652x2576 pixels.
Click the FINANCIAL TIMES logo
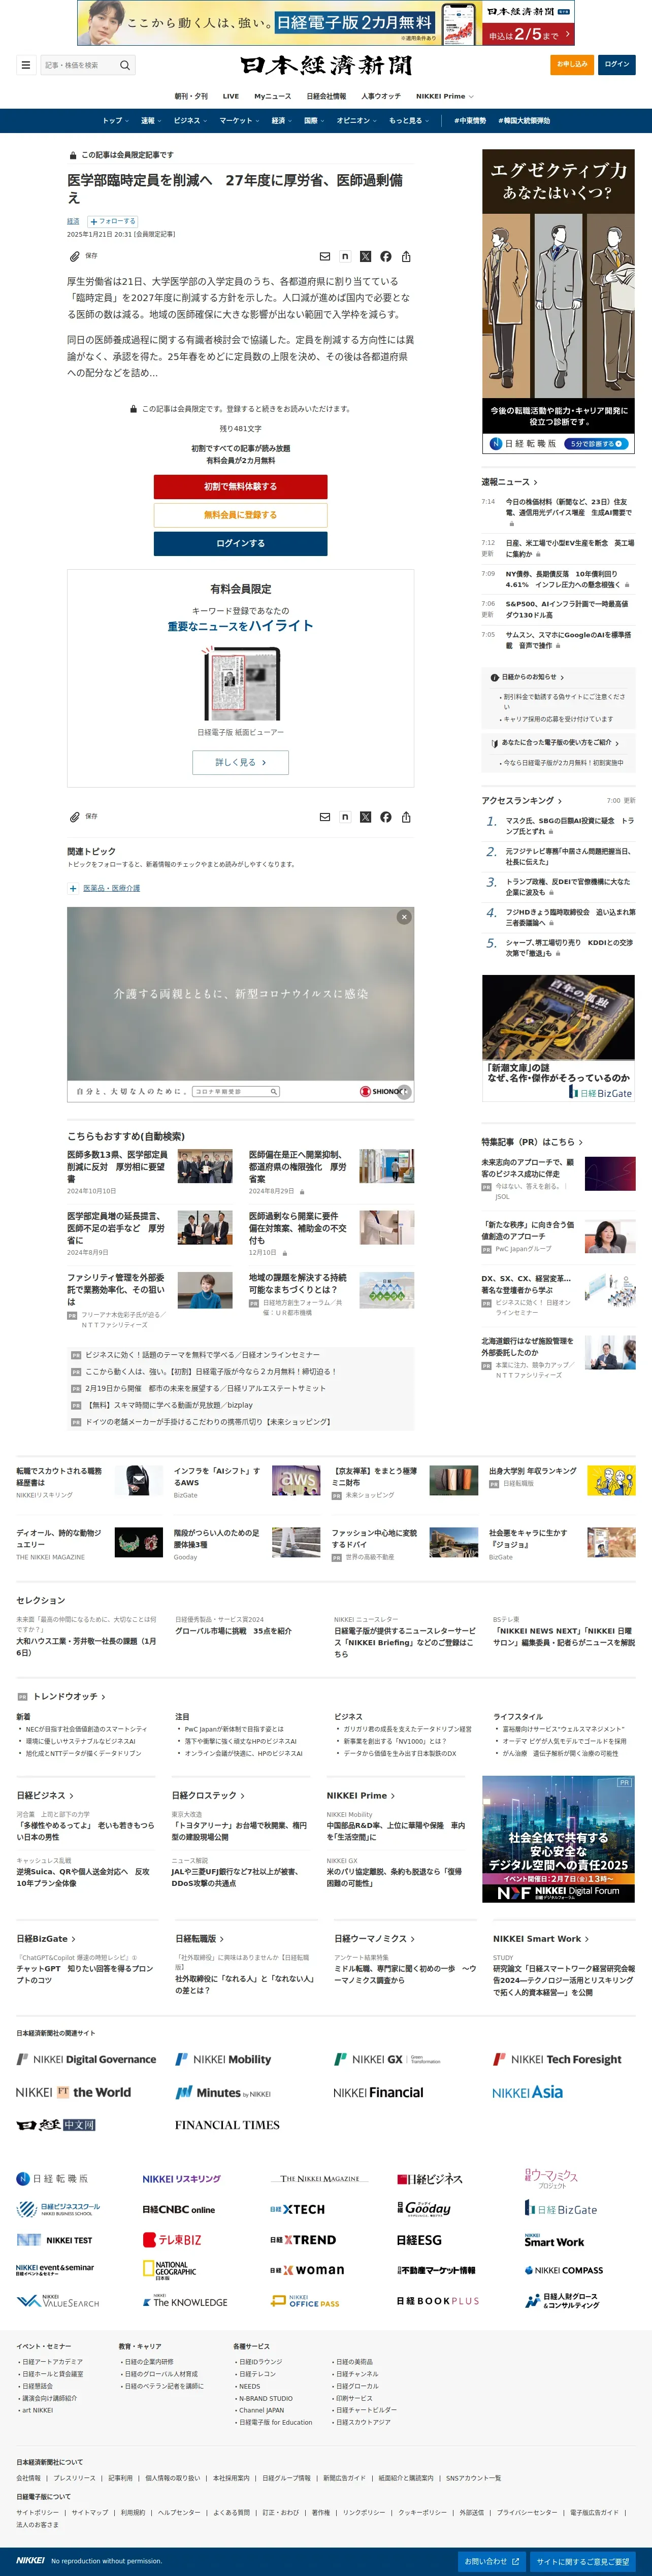point(227,2124)
